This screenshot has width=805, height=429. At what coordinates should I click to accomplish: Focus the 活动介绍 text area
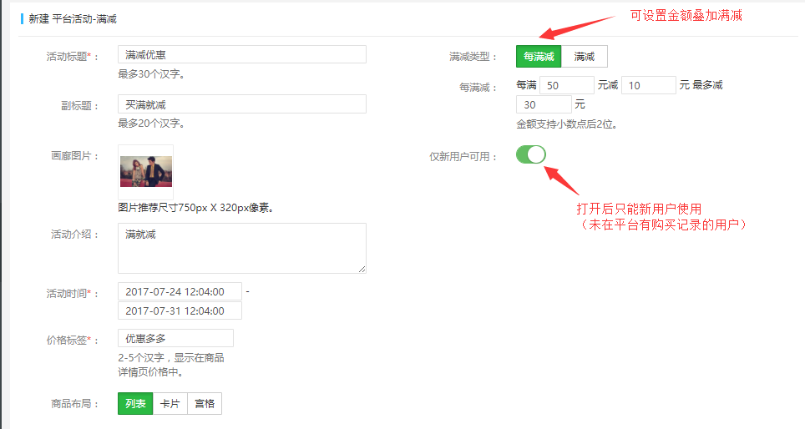[x=241, y=248]
